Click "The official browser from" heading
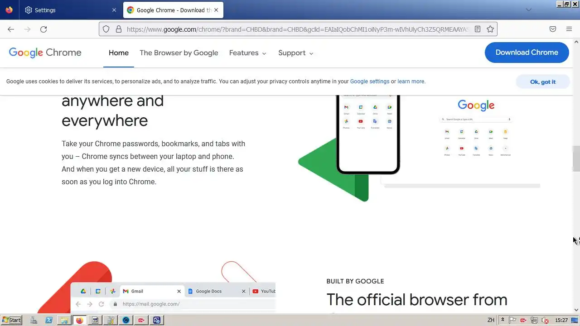The width and height of the screenshot is (580, 326). (x=417, y=300)
